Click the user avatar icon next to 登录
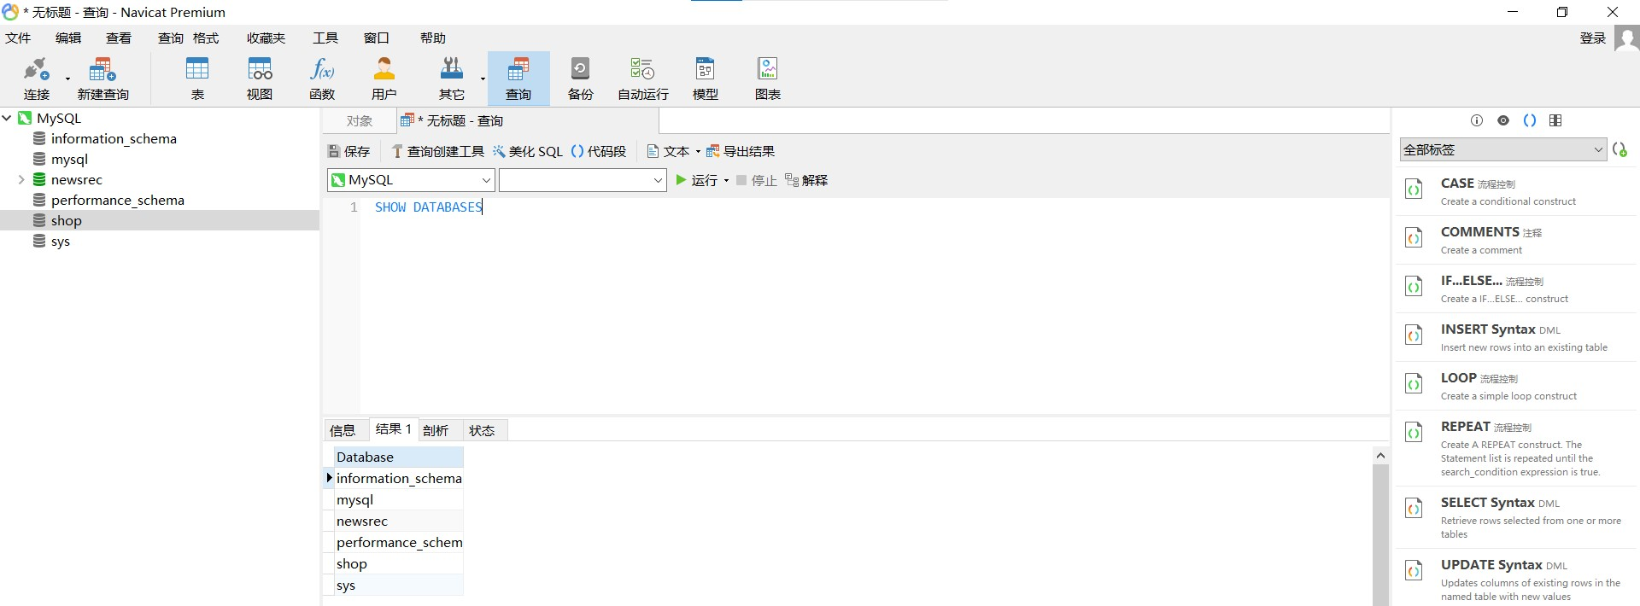 (x=1626, y=38)
